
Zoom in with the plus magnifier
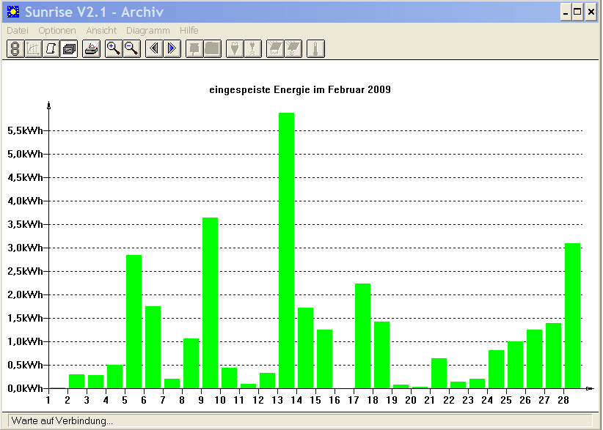coord(114,49)
